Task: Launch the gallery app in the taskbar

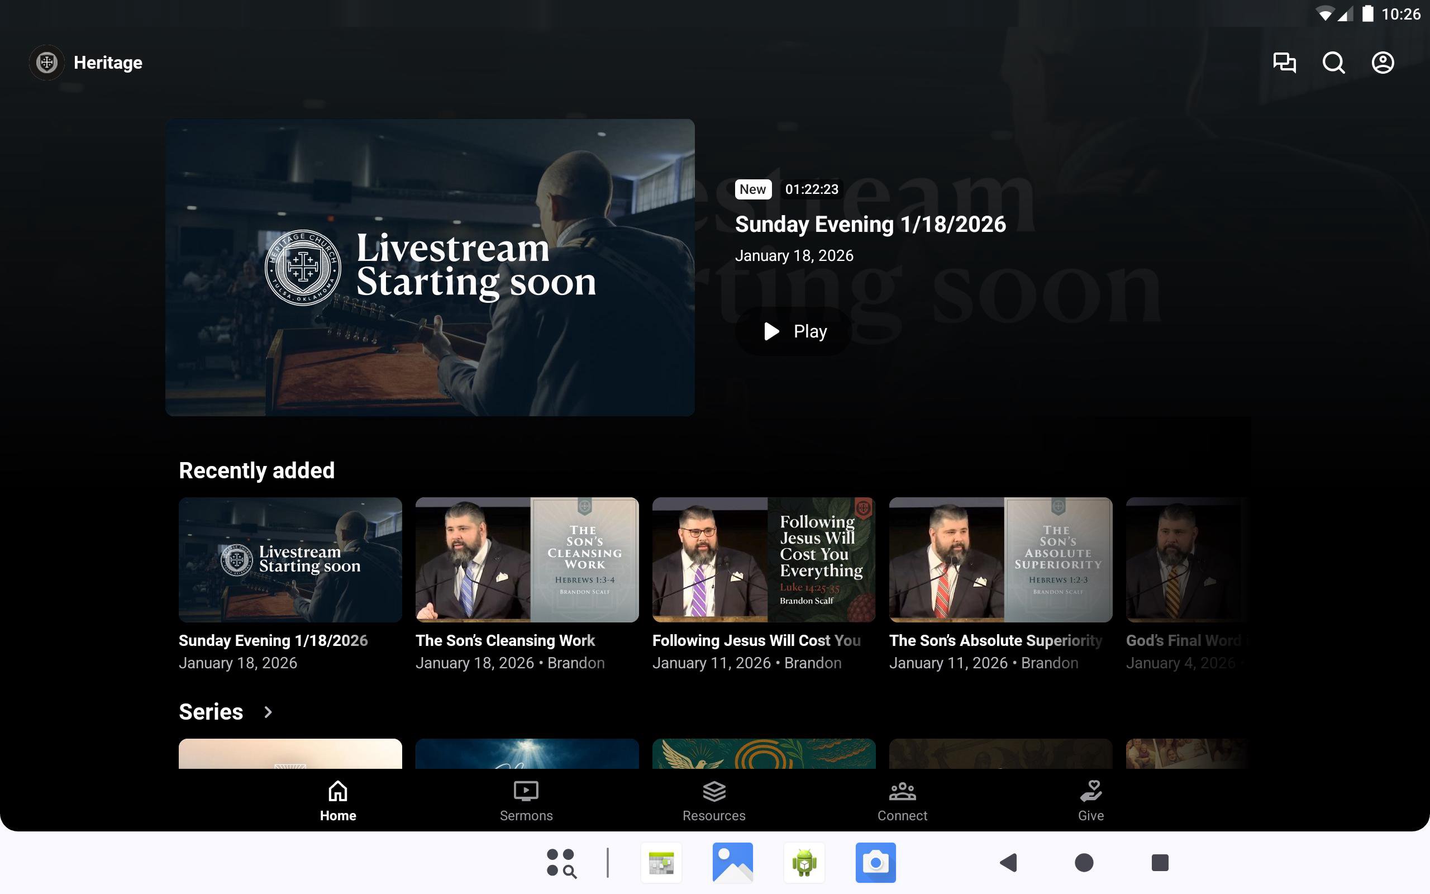Action: click(733, 863)
